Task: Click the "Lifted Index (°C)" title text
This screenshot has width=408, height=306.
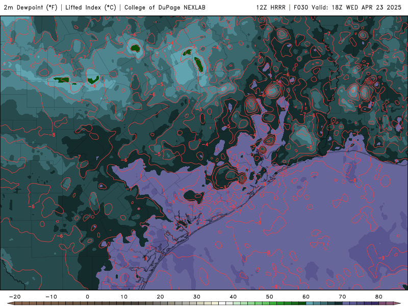Action: click(91, 7)
